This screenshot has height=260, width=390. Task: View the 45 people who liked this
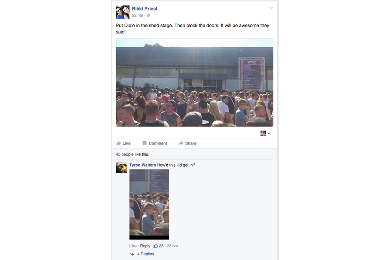tap(124, 154)
